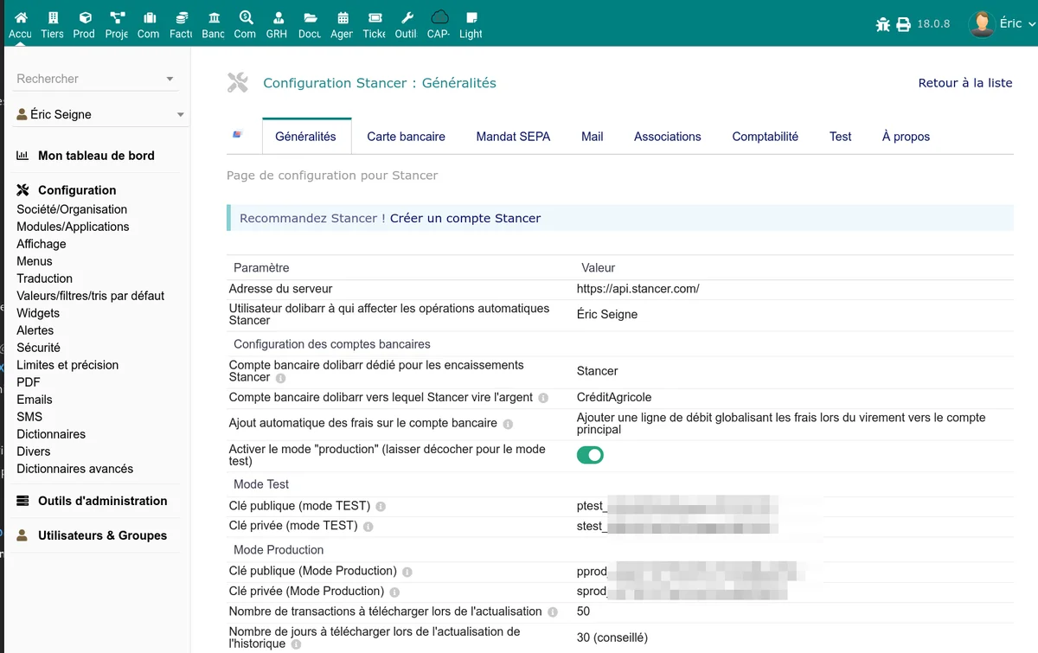Click the Éric user avatar picture
1038x653 pixels.
pyautogui.click(x=982, y=23)
